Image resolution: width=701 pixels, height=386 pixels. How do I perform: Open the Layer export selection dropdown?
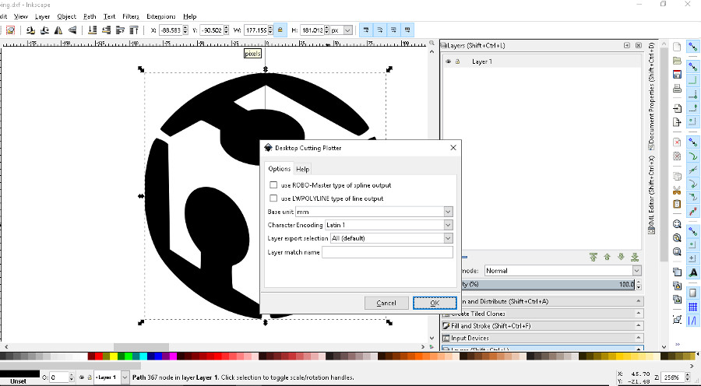[448, 239]
